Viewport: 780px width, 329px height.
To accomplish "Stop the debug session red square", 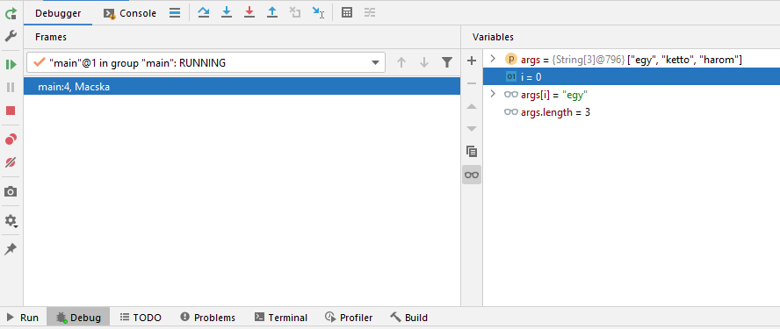I will coord(11,111).
